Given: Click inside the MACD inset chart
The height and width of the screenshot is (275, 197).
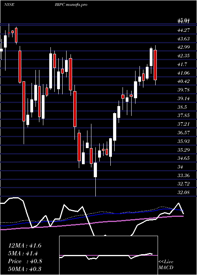Looking at the screenshot, I should pos(108,255).
